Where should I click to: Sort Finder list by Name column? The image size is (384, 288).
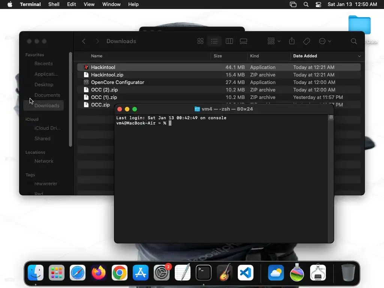click(x=97, y=56)
